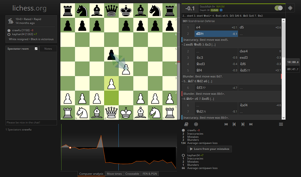Click Learn from your mistakes button
The width and height of the screenshot is (301, 177).
209,149
